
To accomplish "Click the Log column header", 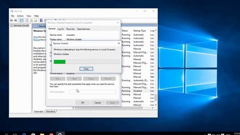I will click(x=152, y=31).
